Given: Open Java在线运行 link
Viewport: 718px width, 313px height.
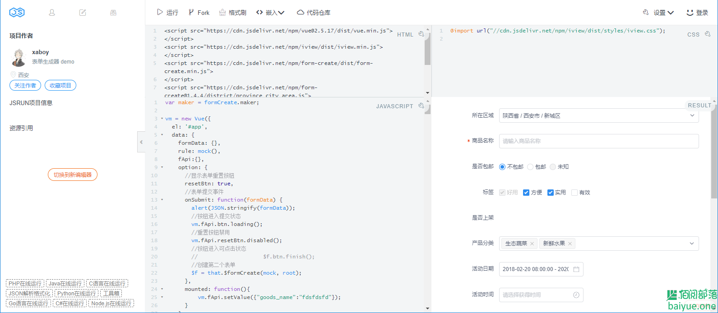Looking at the screenshot, I should coord(65,284).
